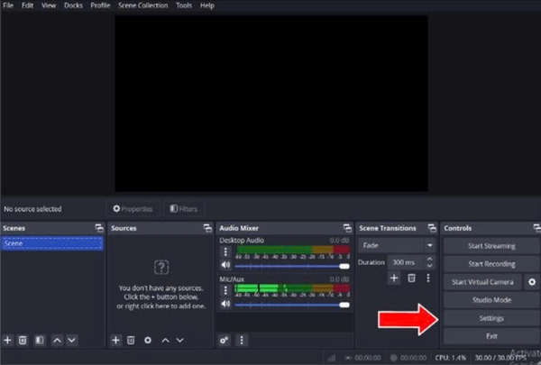Open virtual camera settings gear icon
Screen dimensions: 541x365
(x=531, y=282)
